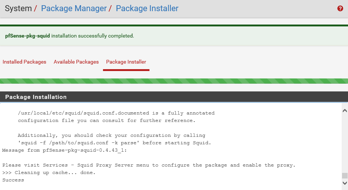Click the squid.conf.documented path line
348x190 pixels.
click(x=116, y=113)
